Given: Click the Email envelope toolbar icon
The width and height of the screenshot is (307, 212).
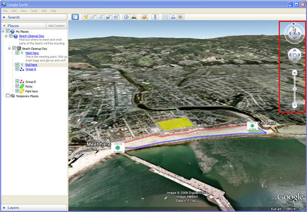Looking at the screenshot, I should coord(165,17).
